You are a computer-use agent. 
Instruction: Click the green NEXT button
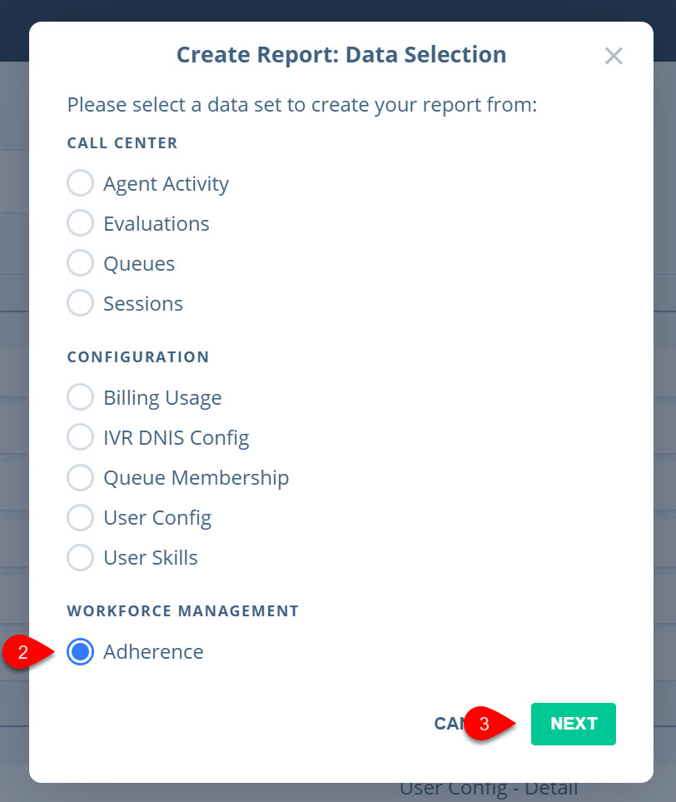[574, 724]
